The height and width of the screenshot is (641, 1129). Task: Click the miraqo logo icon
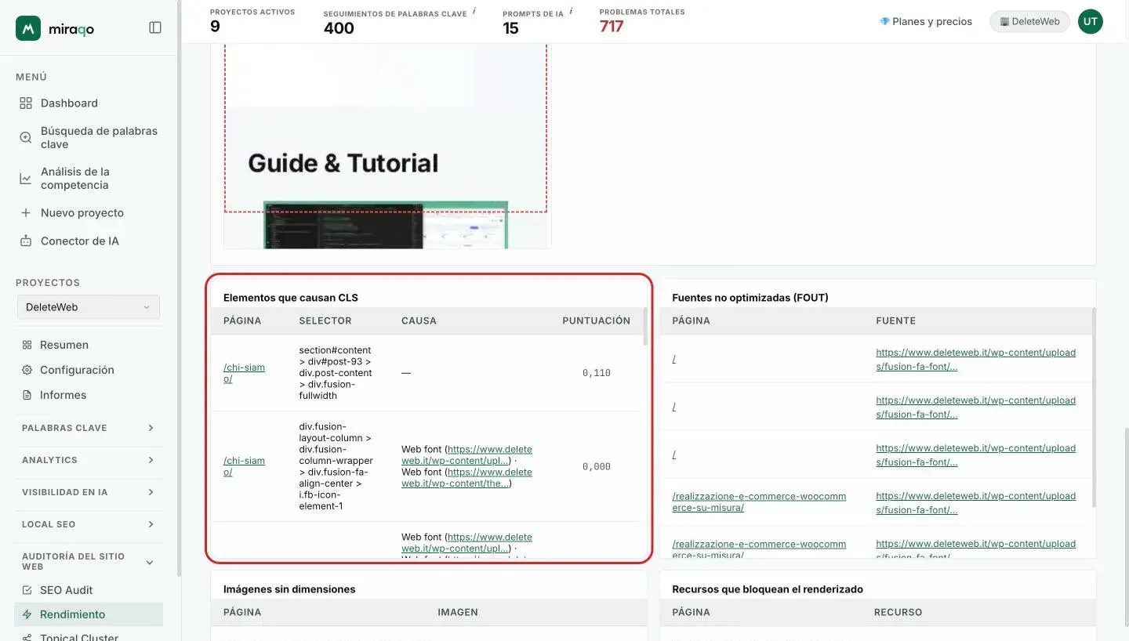[x=28, y=28]
